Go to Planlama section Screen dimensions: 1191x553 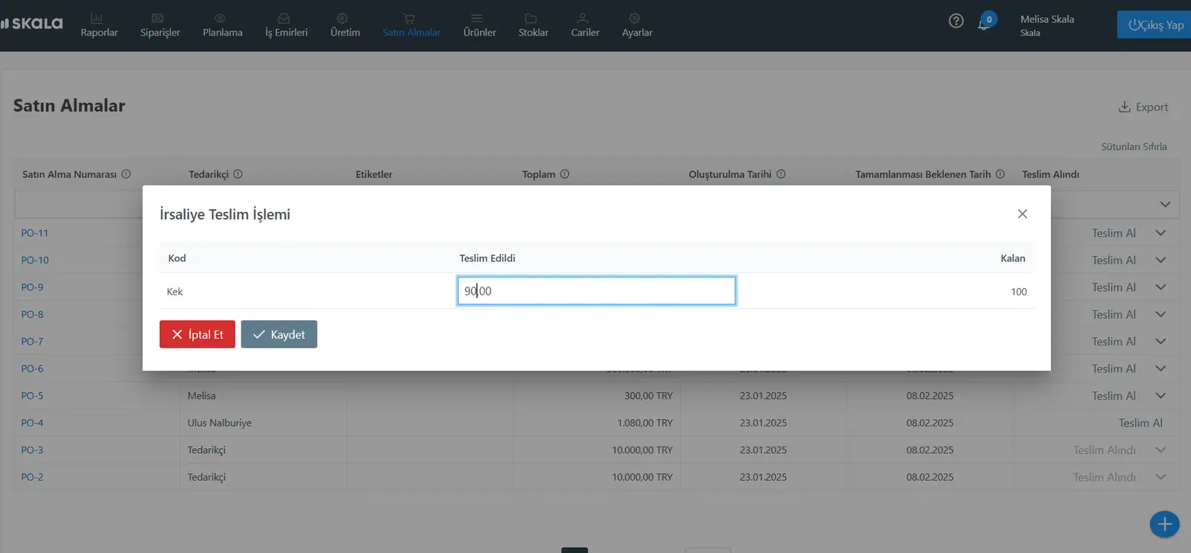pyautogui.click(x=223, y=25)
